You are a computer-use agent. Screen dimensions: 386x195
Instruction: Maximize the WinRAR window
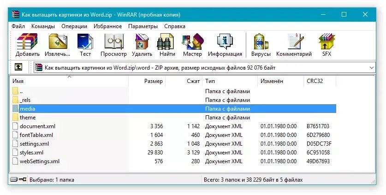pyautogui.click(x=344, y=14)
